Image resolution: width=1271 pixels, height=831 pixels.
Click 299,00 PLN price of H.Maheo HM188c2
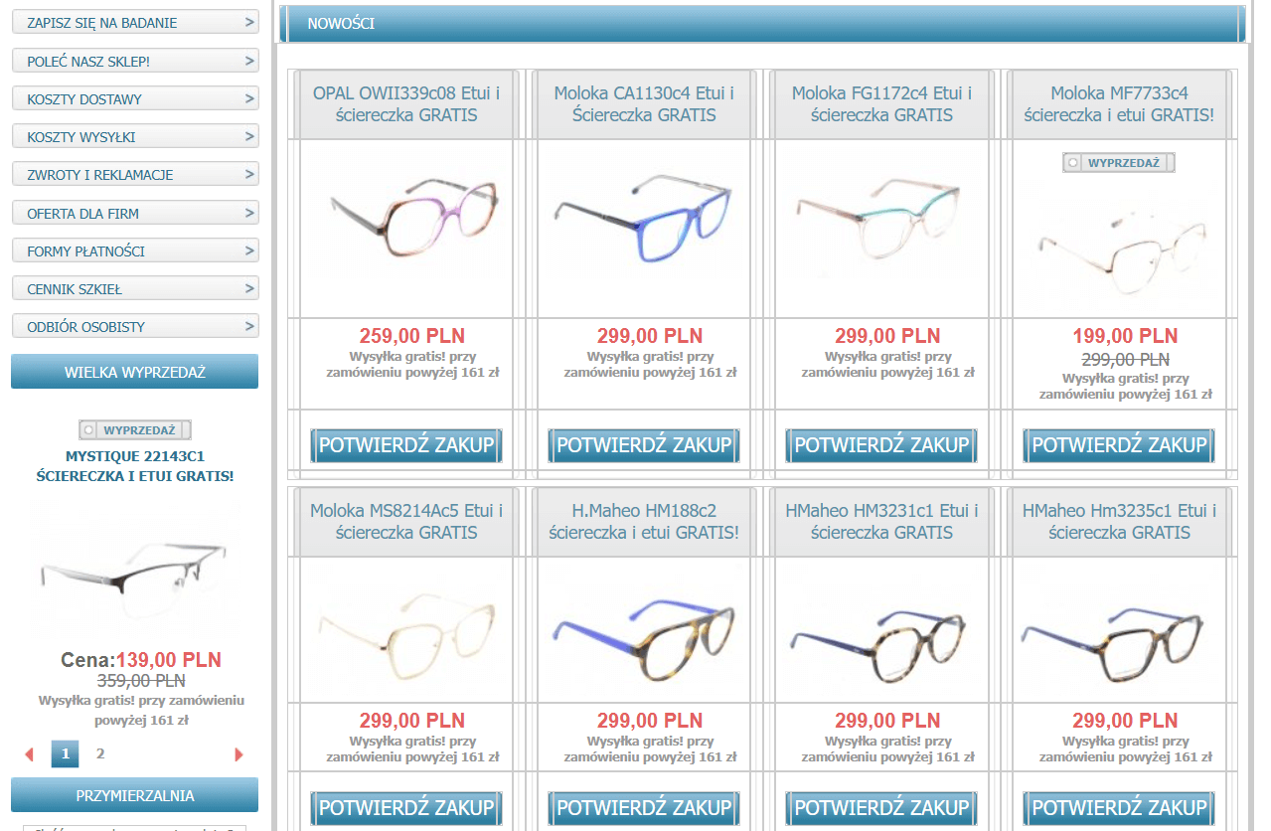[x=649, y=721]
